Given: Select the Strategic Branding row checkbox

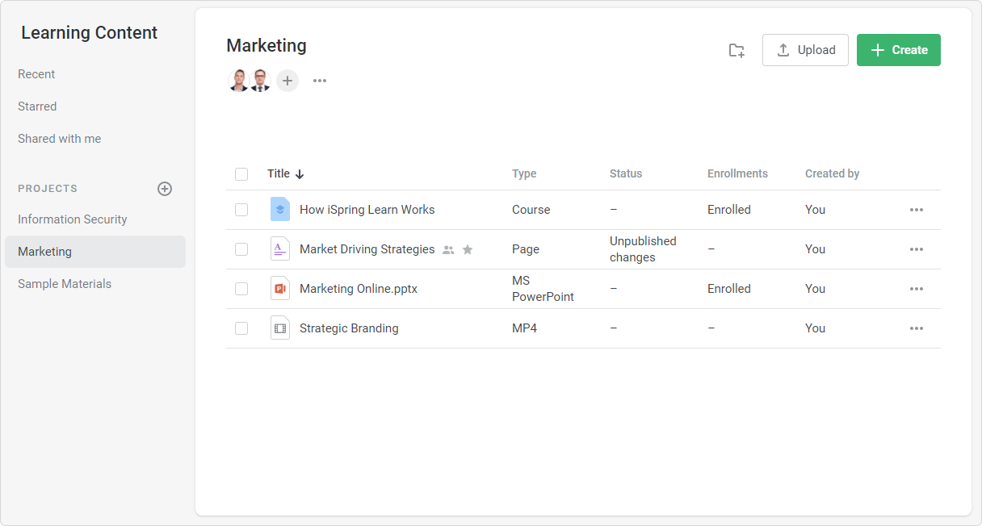Looking at the screenshot, I should (241, 328).
